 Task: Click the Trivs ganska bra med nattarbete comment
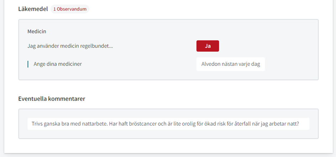pyautogui.click(x=168, y=124)
